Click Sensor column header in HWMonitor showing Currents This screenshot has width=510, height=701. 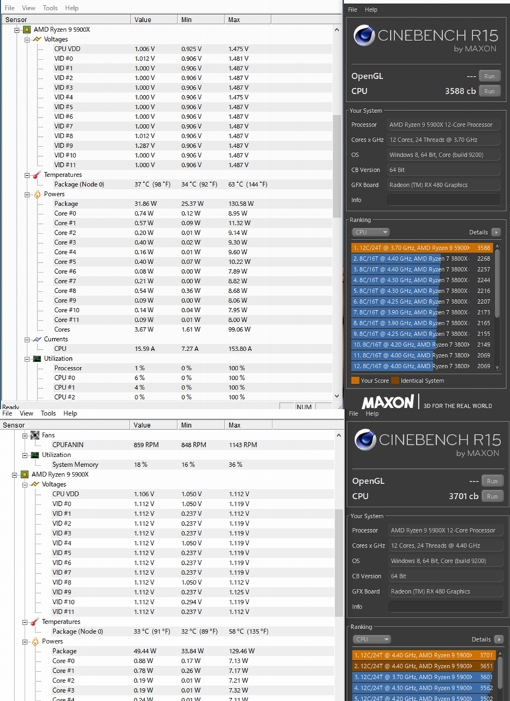point(66,20)
